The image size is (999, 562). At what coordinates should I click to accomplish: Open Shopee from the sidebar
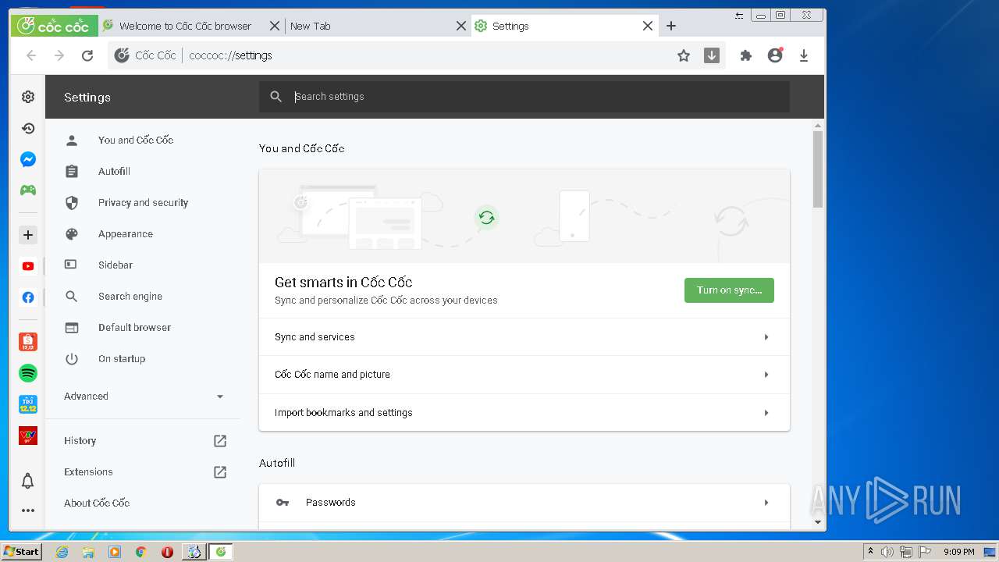coord(28,341)
